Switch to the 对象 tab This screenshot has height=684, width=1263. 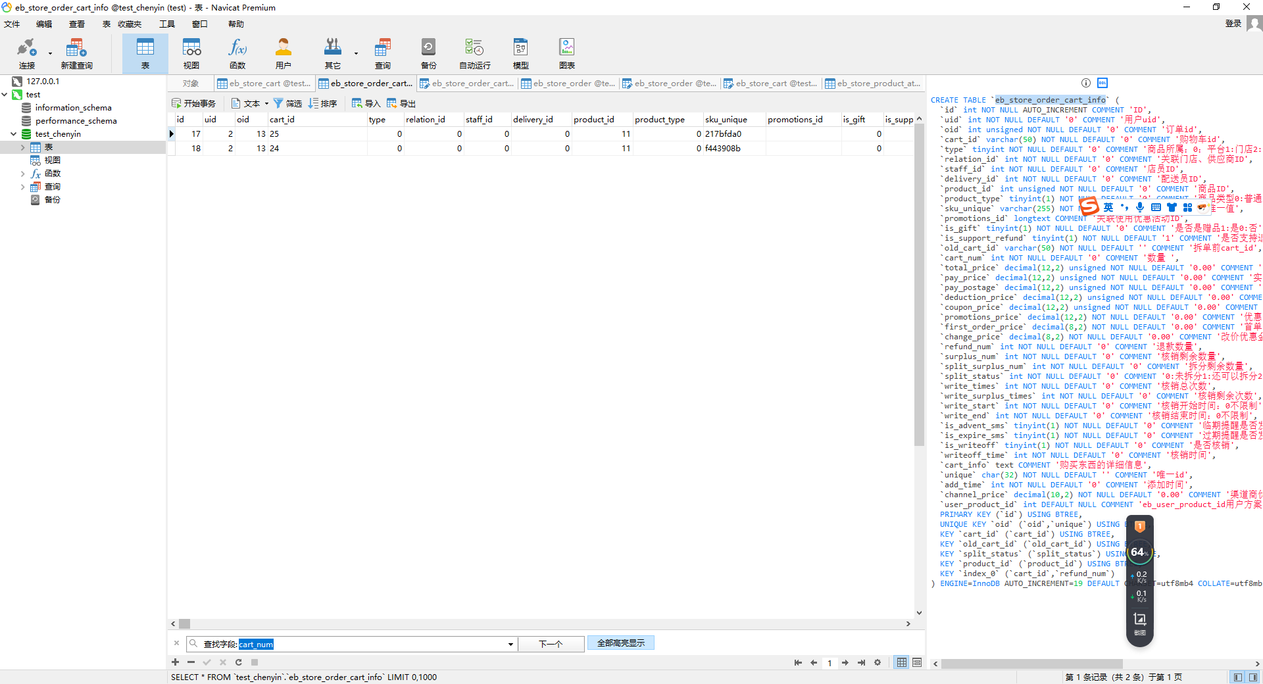[x=191, y=84]
